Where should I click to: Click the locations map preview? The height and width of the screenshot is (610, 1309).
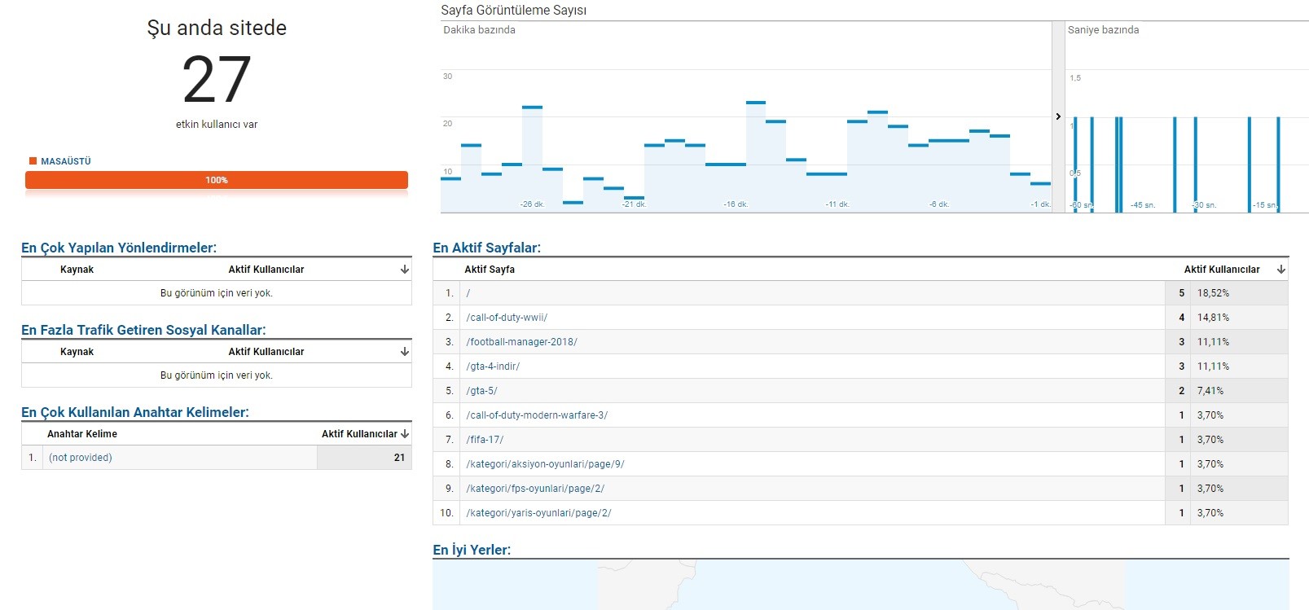pyautogui.click(x=860, y=586)
